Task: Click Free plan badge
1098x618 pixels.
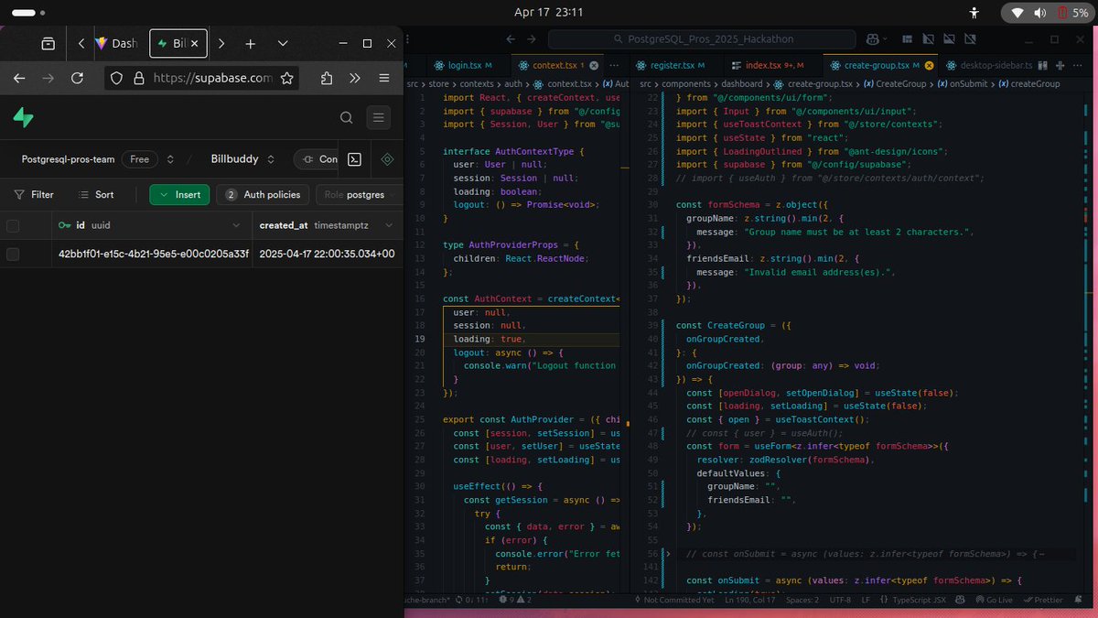Action: [x=139, y=159]
